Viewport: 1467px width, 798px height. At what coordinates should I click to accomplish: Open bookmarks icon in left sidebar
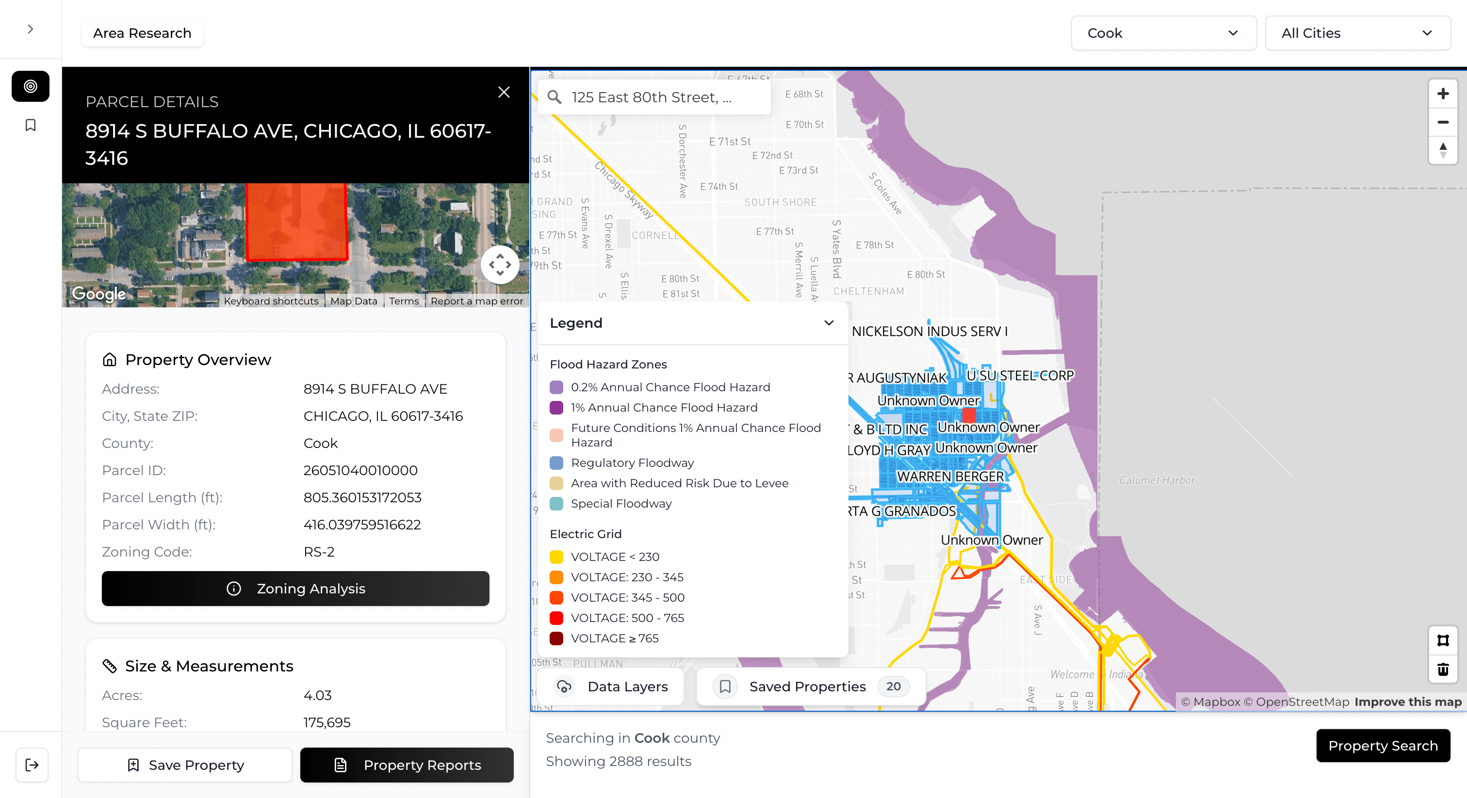[30, 125]
